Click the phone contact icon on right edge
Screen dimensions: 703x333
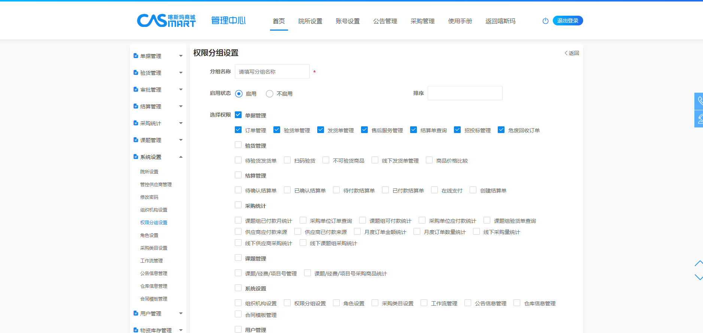click(x=699, y=101)
